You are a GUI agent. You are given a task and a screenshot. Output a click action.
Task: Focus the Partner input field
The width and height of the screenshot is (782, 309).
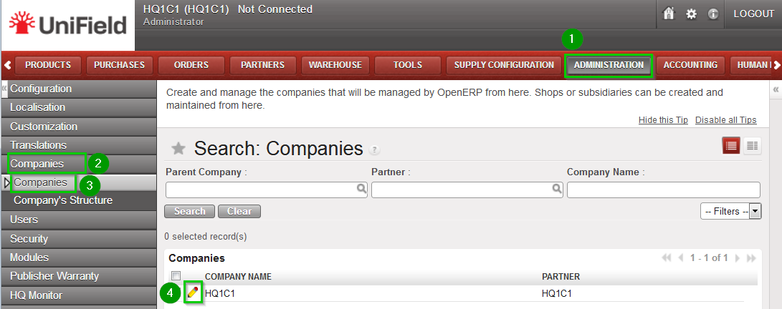[467, 190]
